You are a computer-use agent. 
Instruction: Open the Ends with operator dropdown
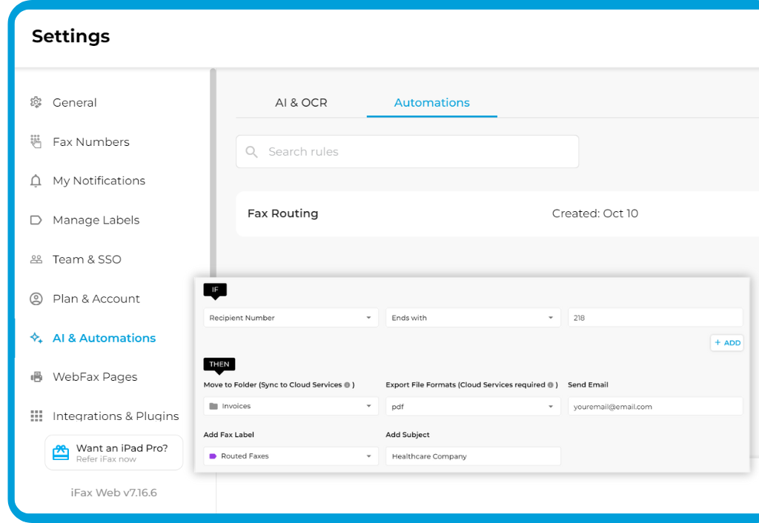(x=473, y=318)
